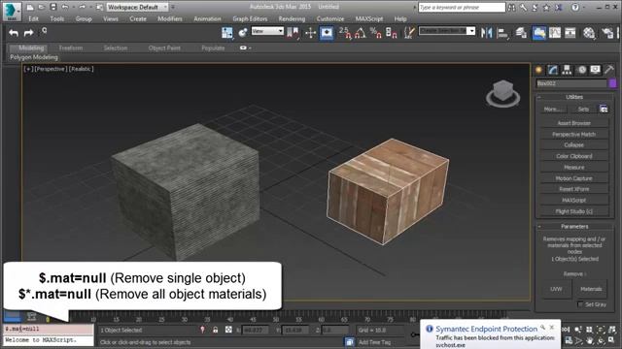The image size is (622, 349).
Task: Toggle the selection lock padlock icon
Action: 215,330
